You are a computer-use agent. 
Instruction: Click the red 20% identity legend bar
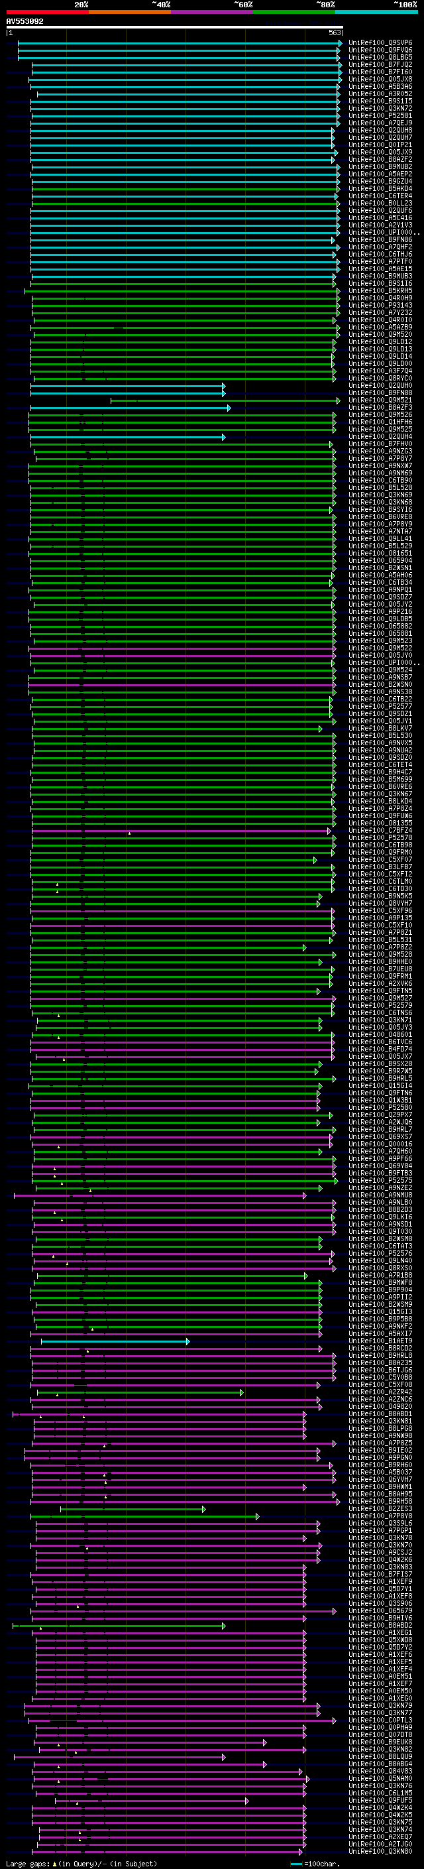click(x=47, y=13)
